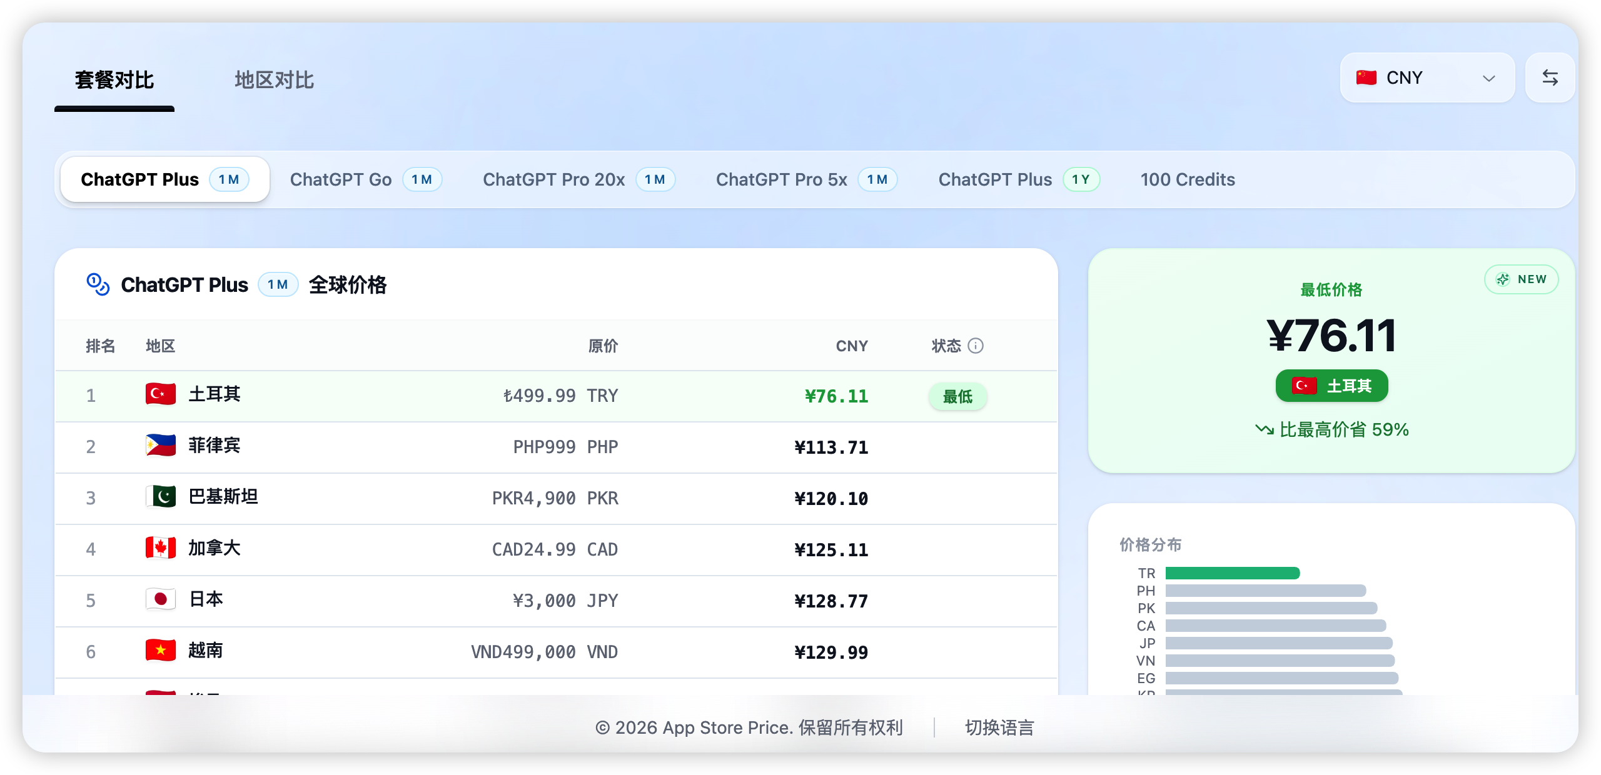Click the 排名 column header
The height and width of the screenshot is (775, 1601).
(100, 346)
